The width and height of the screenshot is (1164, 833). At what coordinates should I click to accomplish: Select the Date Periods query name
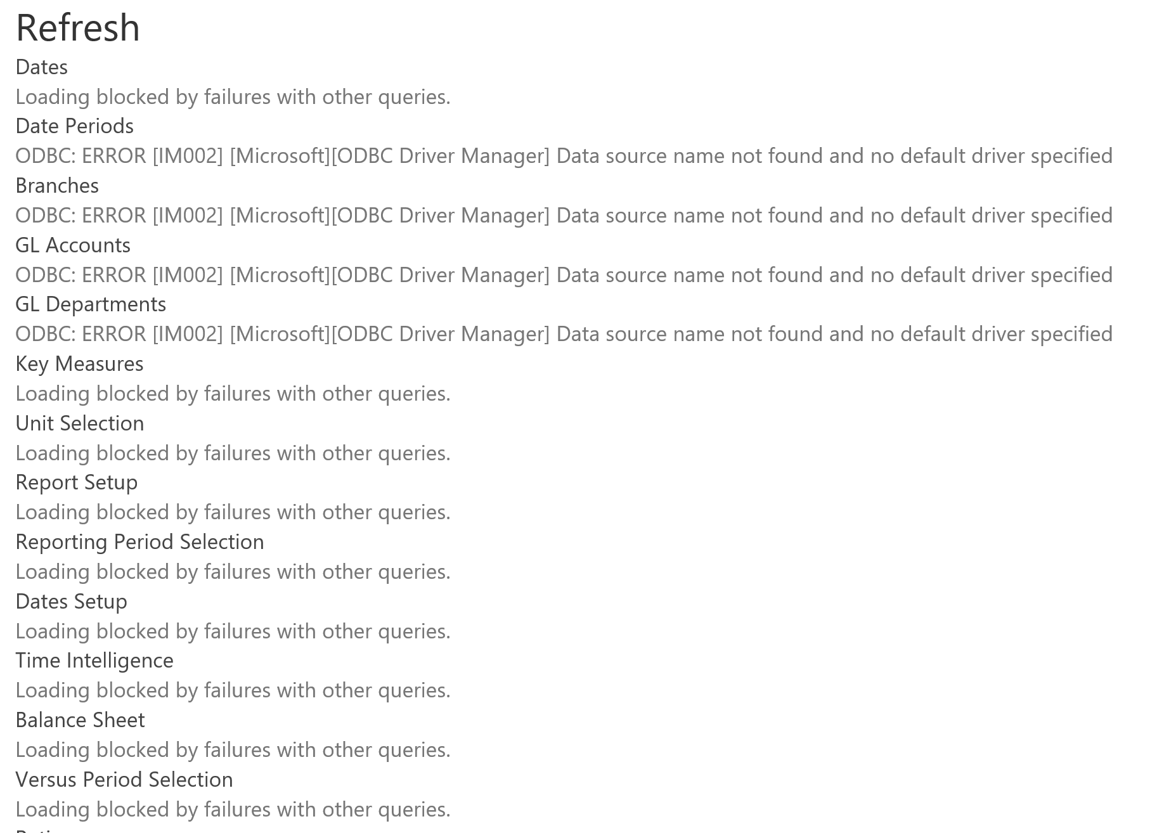(74, 126)
